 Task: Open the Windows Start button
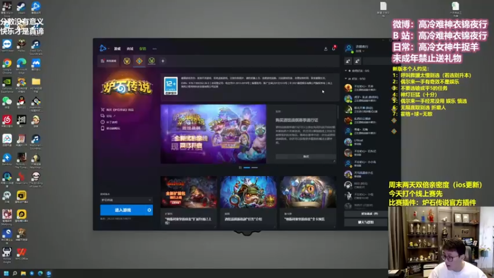pos(6,273)
